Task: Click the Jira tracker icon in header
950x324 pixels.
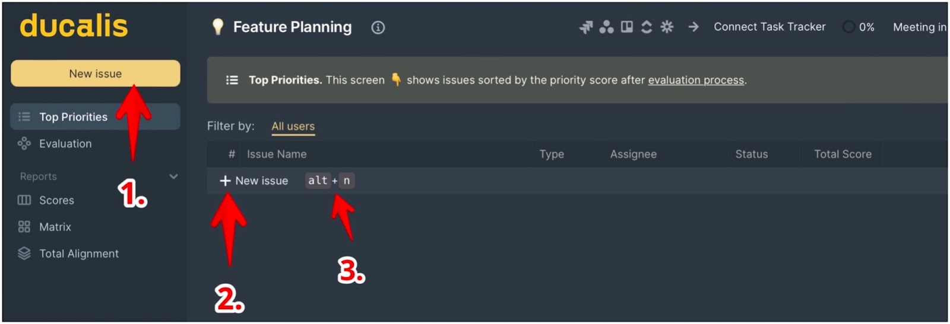Action: pyautogui.click(x=586, y=27)
